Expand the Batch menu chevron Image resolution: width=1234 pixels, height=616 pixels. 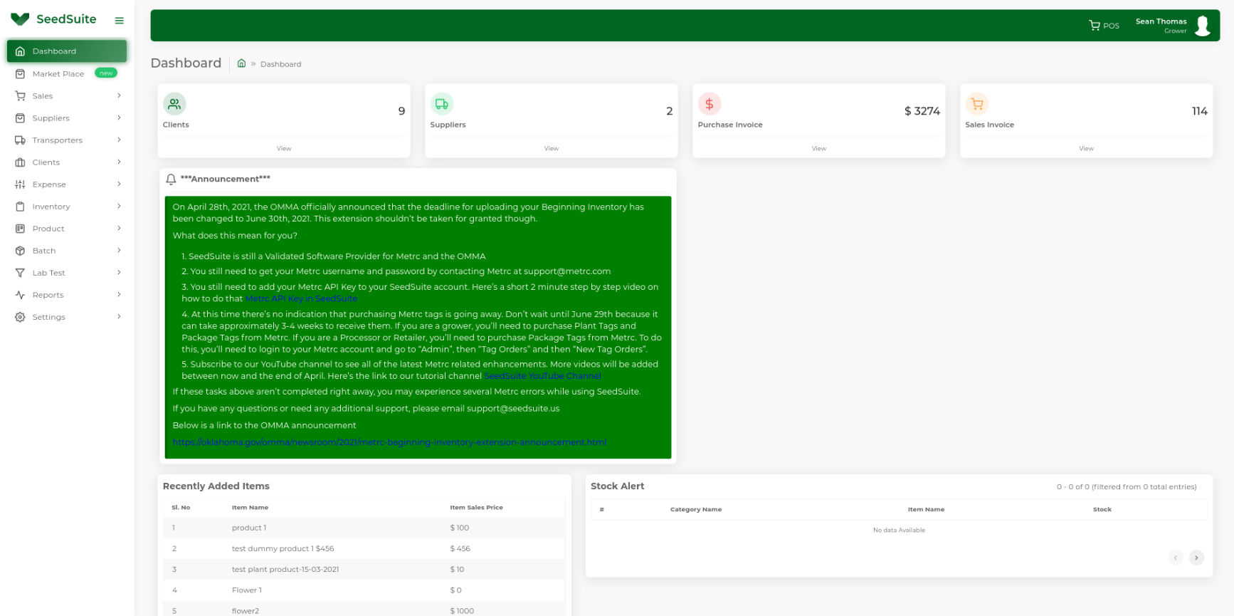tap(119, 250)
